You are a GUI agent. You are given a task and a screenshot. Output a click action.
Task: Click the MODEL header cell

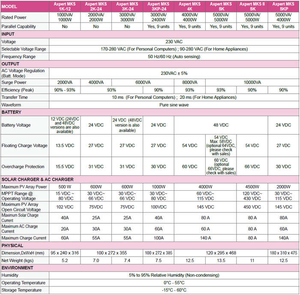click(x=25, y=6)
